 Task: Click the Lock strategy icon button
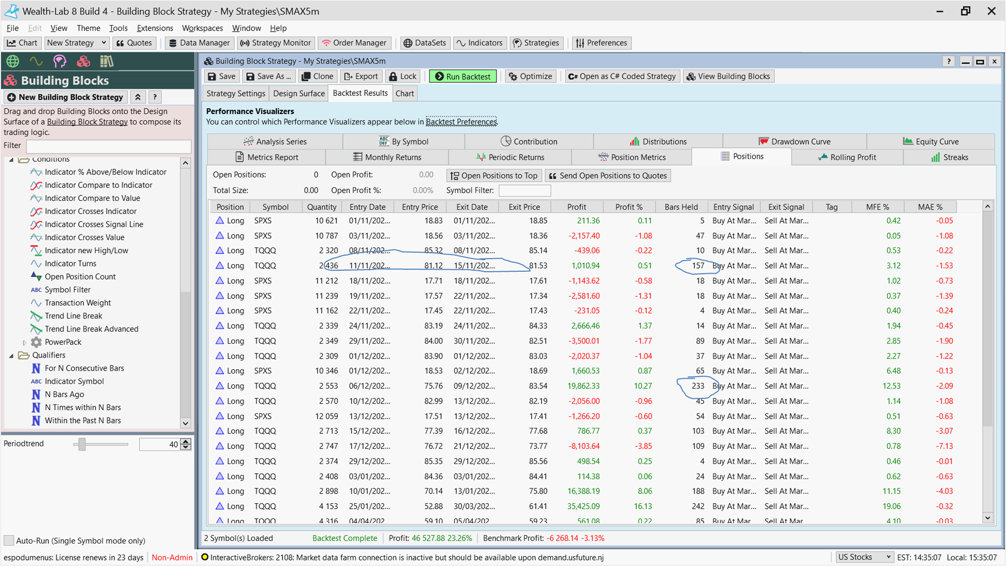[403, 76]
